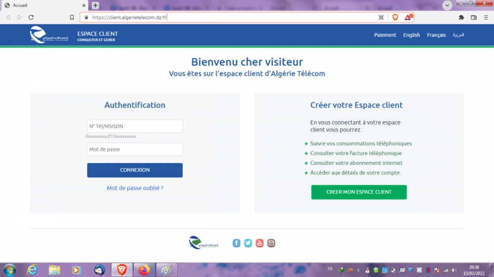Open the Instagram social icon in footer
This screenshot has height=277, width=494.
271,243
